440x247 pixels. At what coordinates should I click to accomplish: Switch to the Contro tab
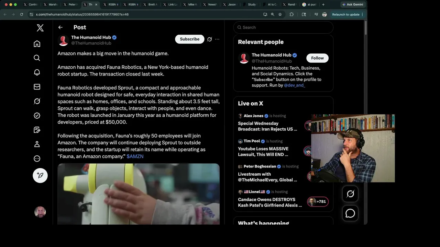point(30,4)
